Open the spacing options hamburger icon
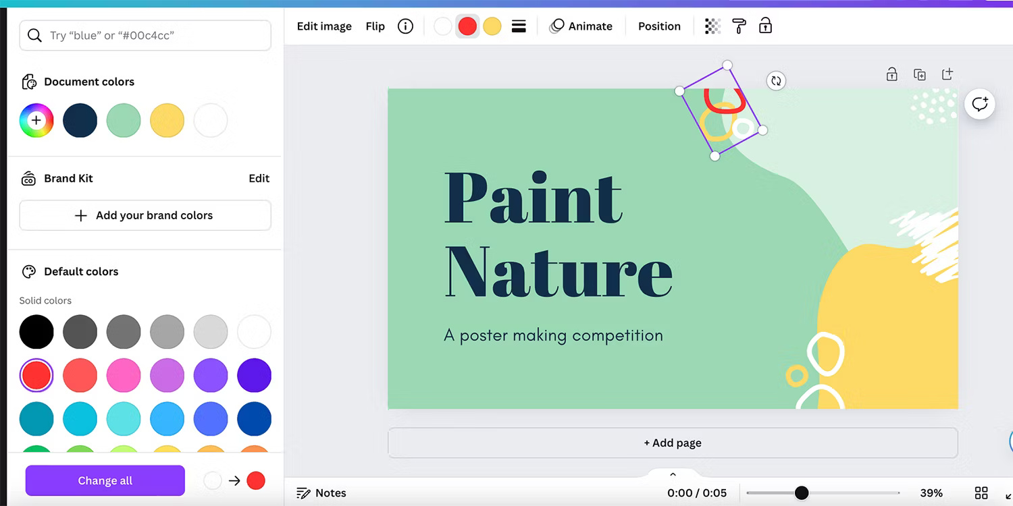This screenshot has width=1013, height=506. (519, 26)
